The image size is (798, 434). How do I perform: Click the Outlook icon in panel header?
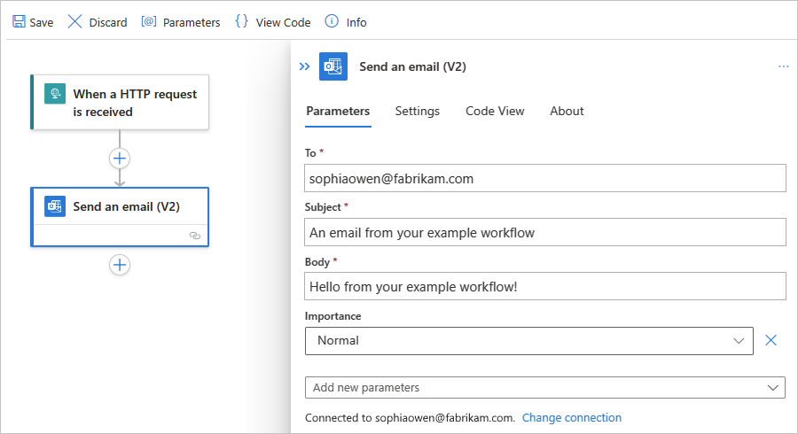pos(333,66)
